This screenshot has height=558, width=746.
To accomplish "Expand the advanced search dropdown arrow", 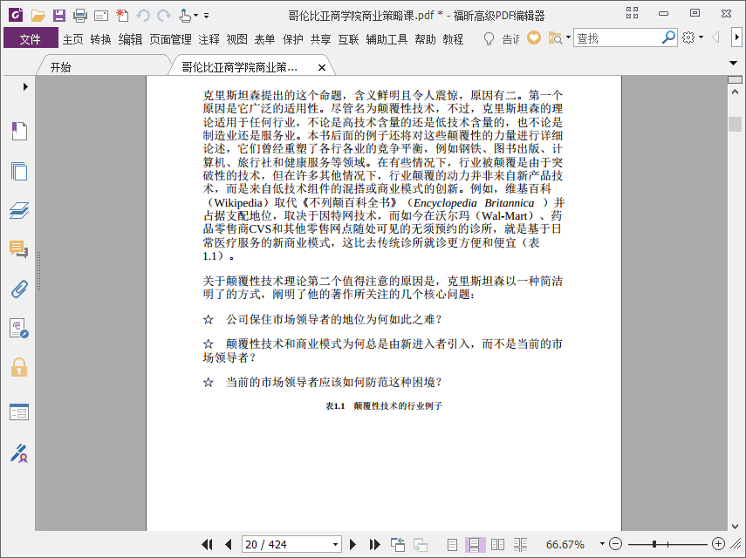I will pyautogui.click(x=568, y=37).
